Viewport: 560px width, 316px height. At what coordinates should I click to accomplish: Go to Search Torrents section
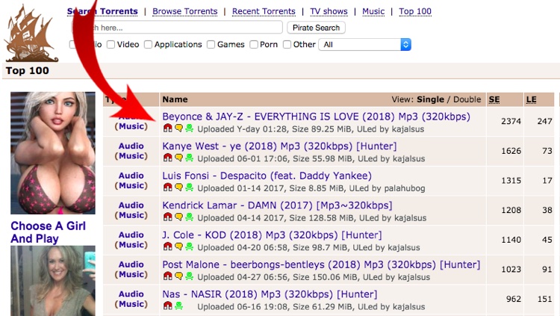102,11
